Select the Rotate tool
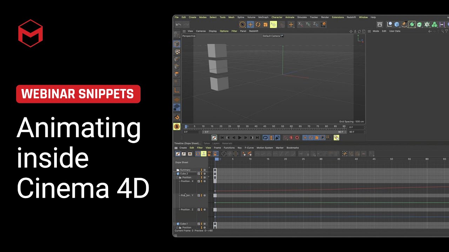Viewport: 449px width, 252px height. [x=258, y=24]
